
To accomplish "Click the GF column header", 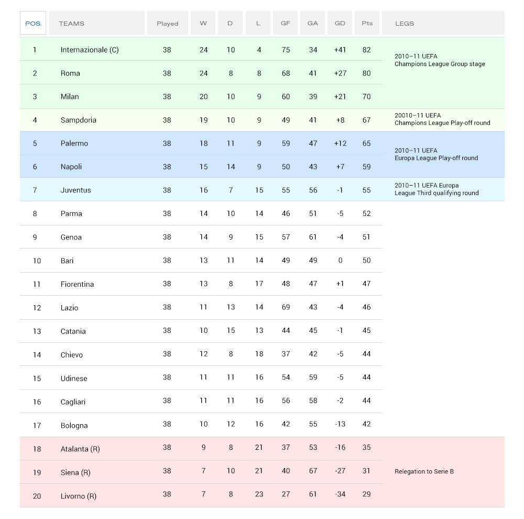I will pyautogui.click(x=285, y=23).
